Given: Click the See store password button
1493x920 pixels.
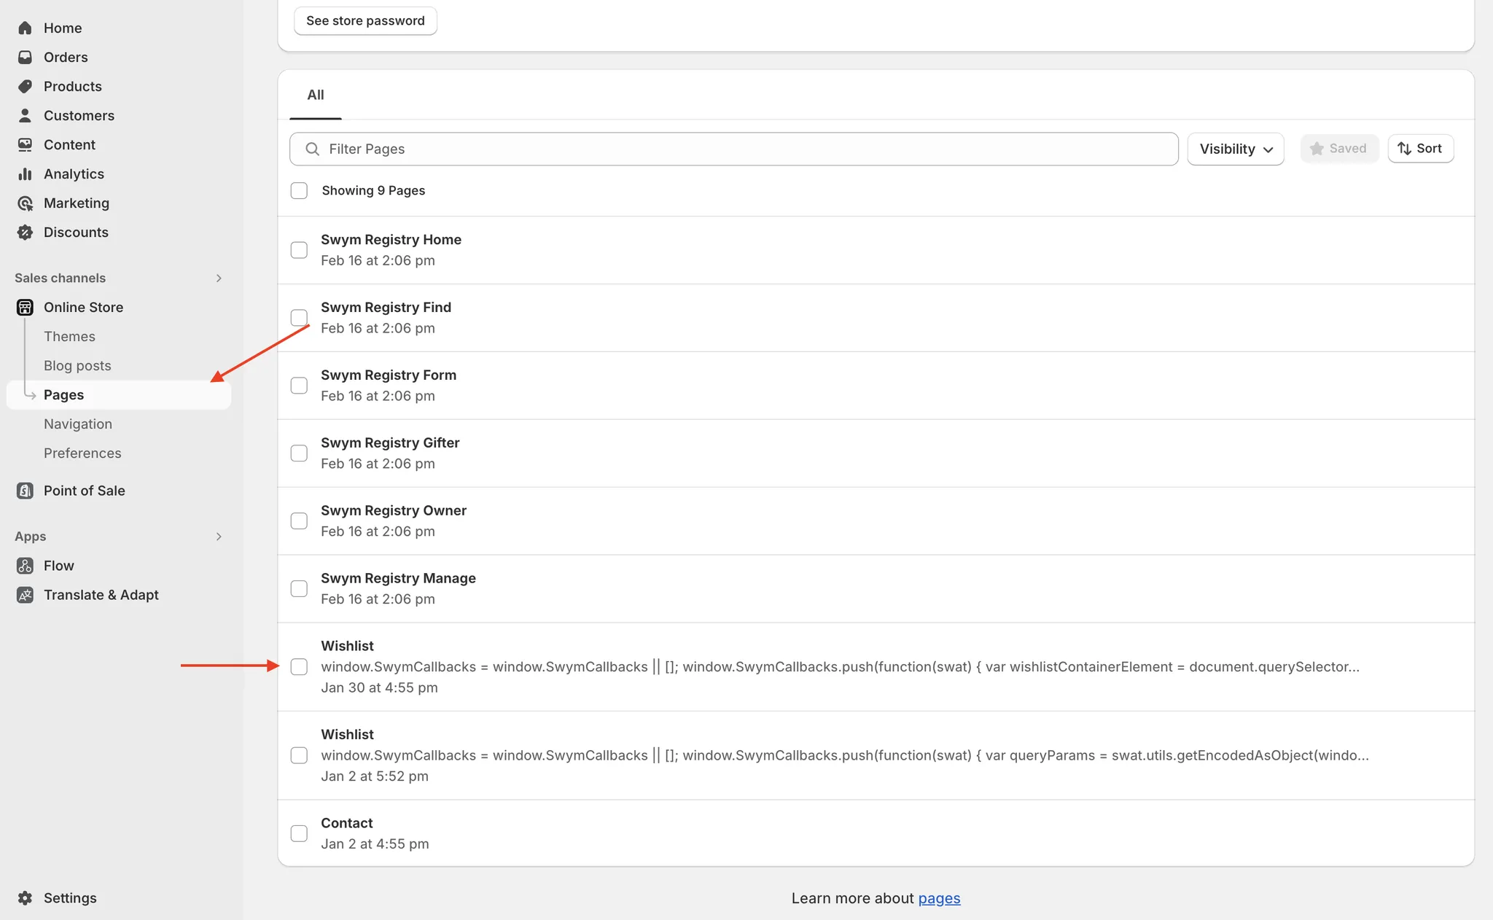Looking at the screenshot, I should [x=365, y=20].
